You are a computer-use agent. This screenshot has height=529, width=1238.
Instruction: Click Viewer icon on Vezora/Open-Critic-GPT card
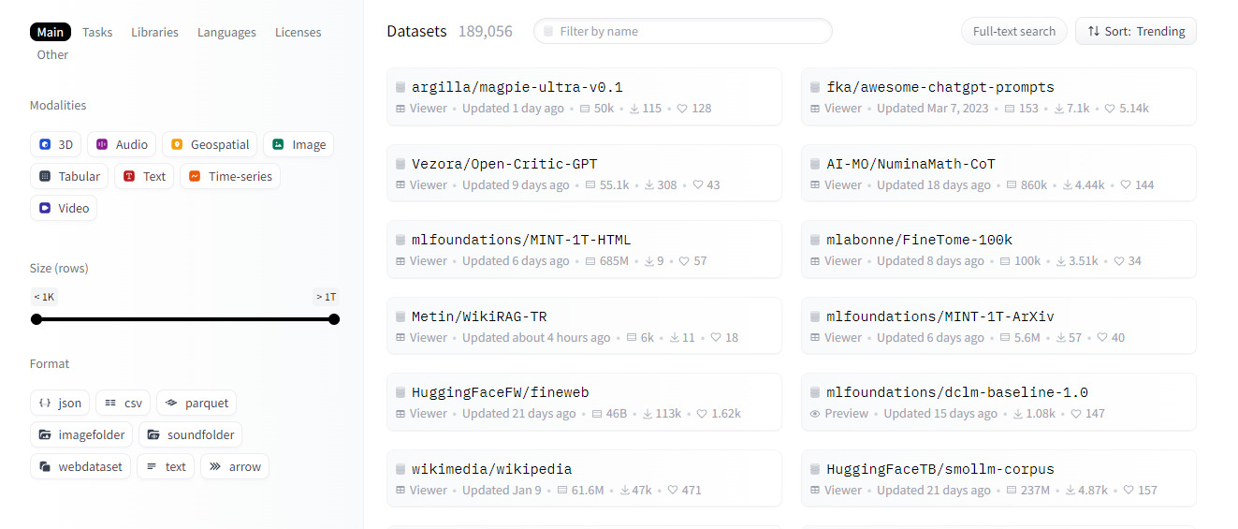(401, 185)
